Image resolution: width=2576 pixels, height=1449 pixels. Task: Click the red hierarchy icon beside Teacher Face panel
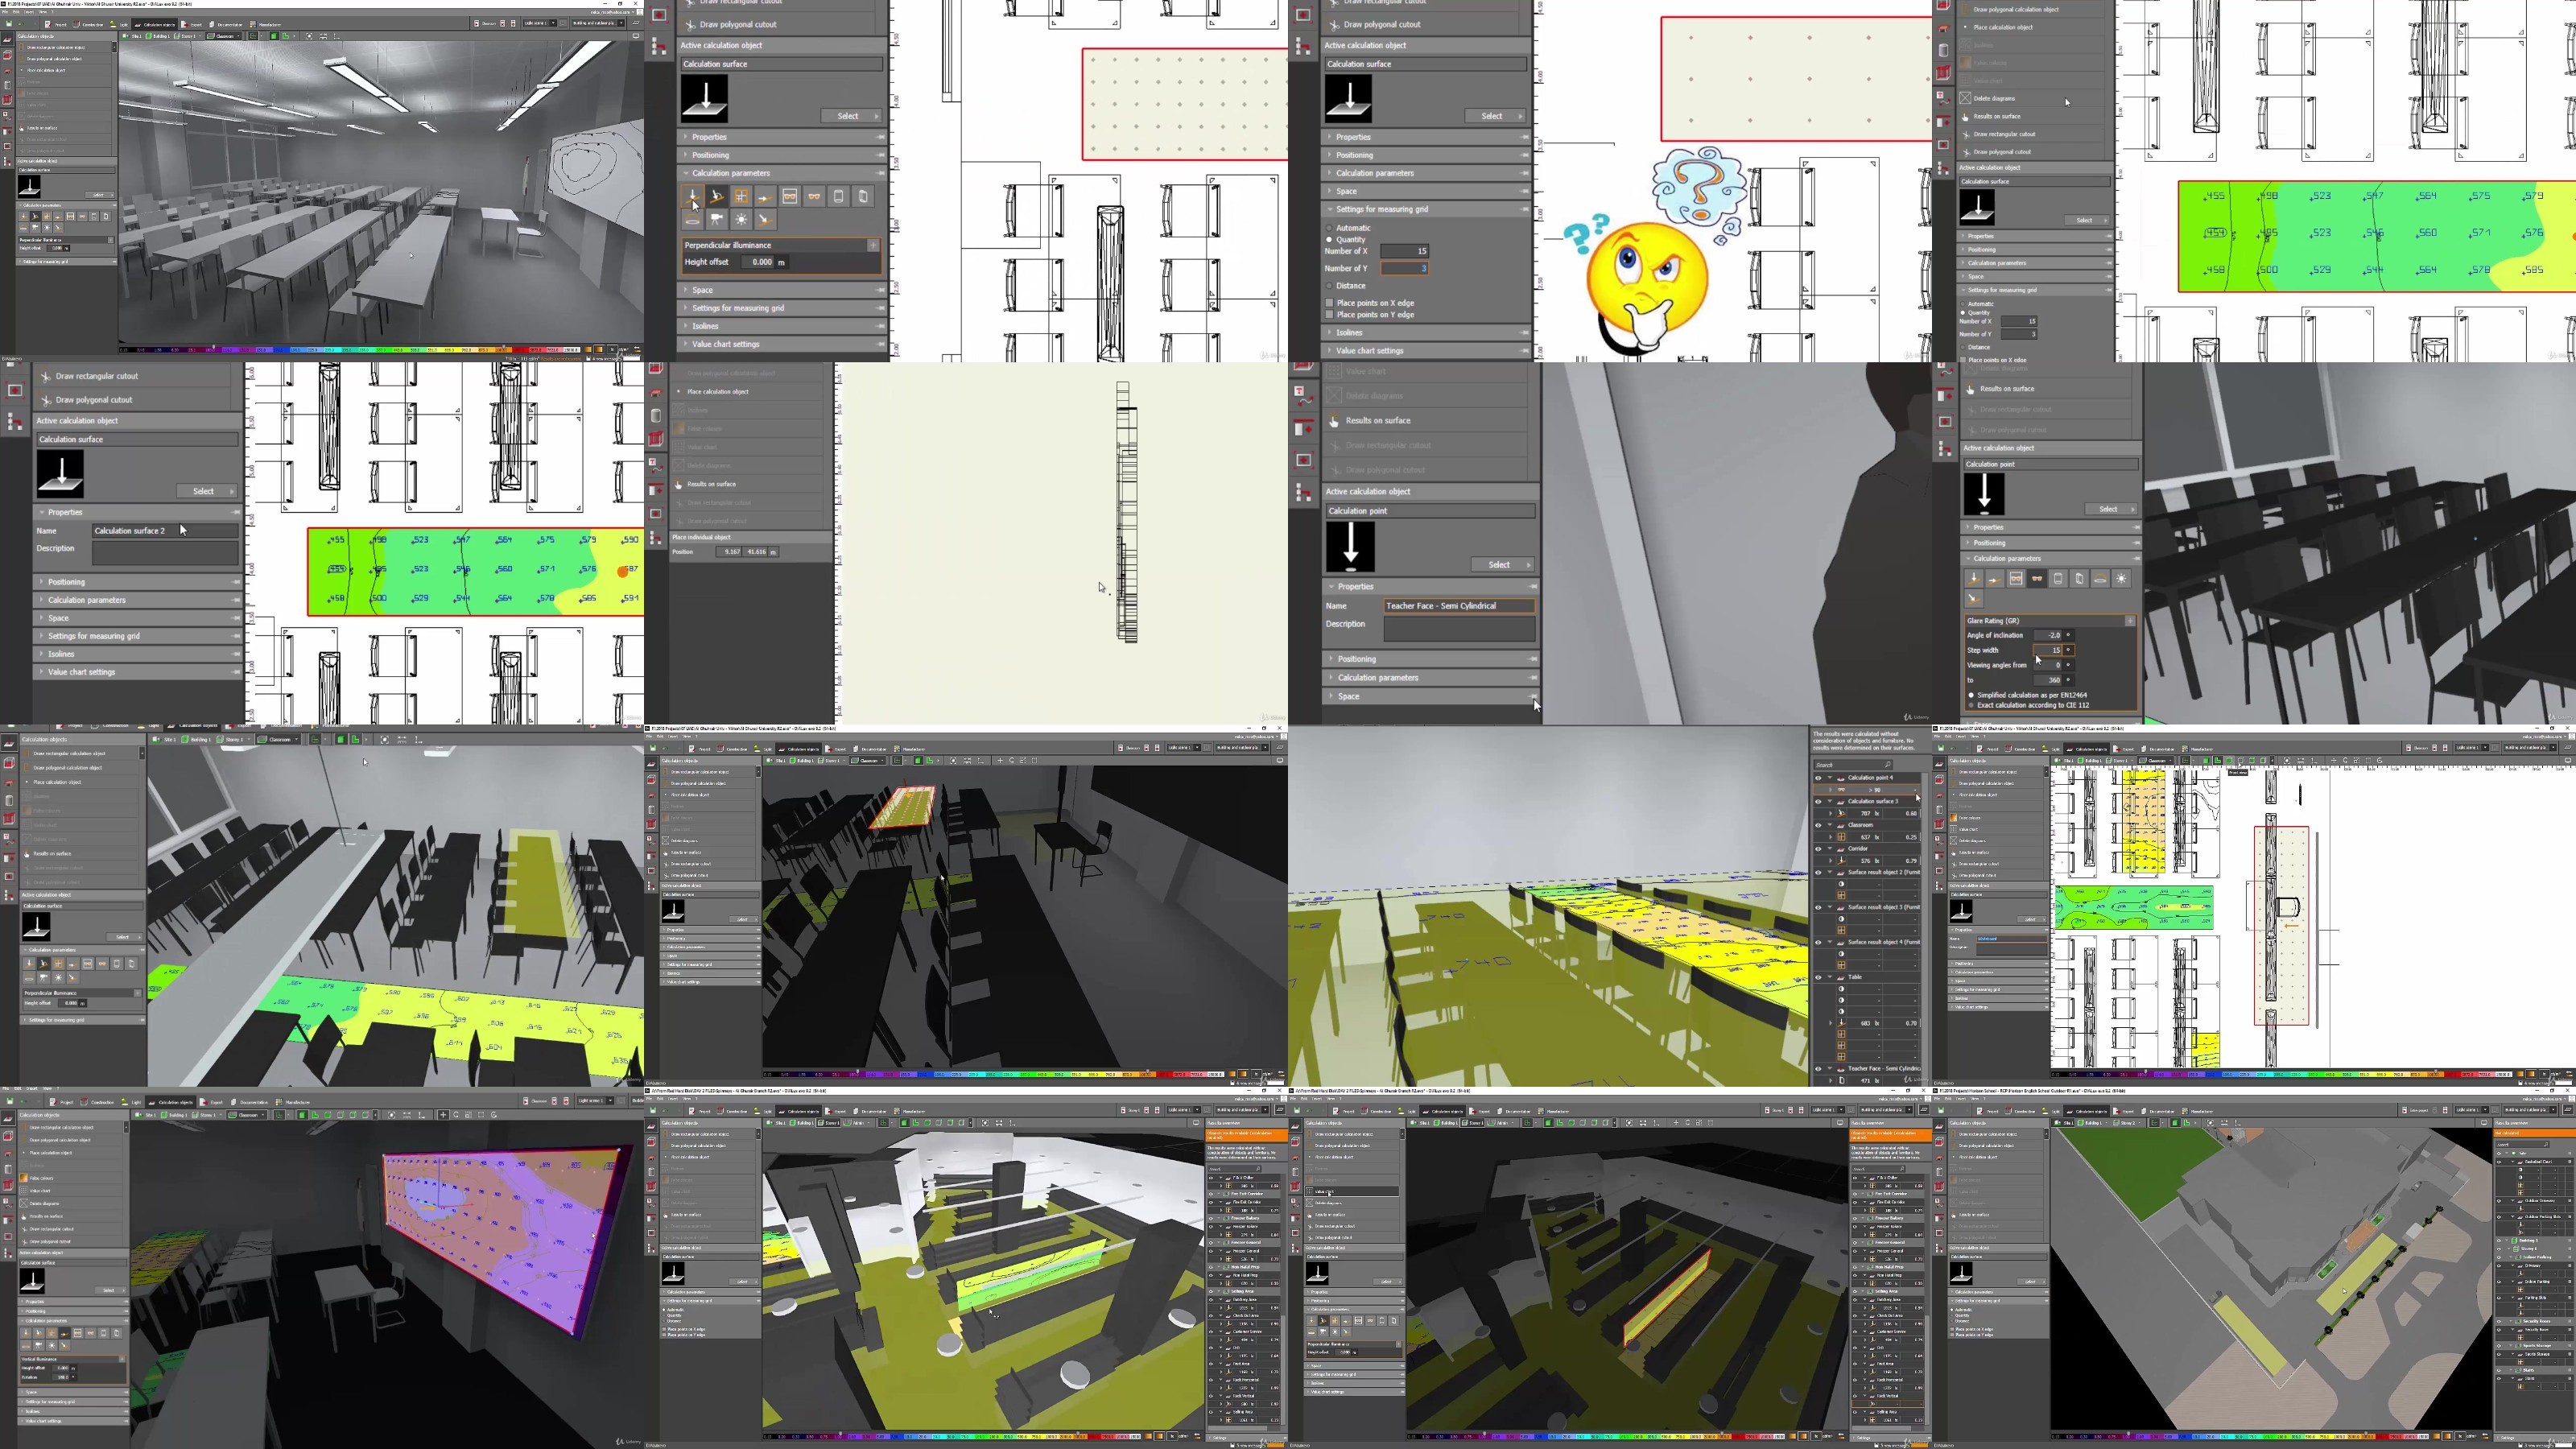[1303, 492]
